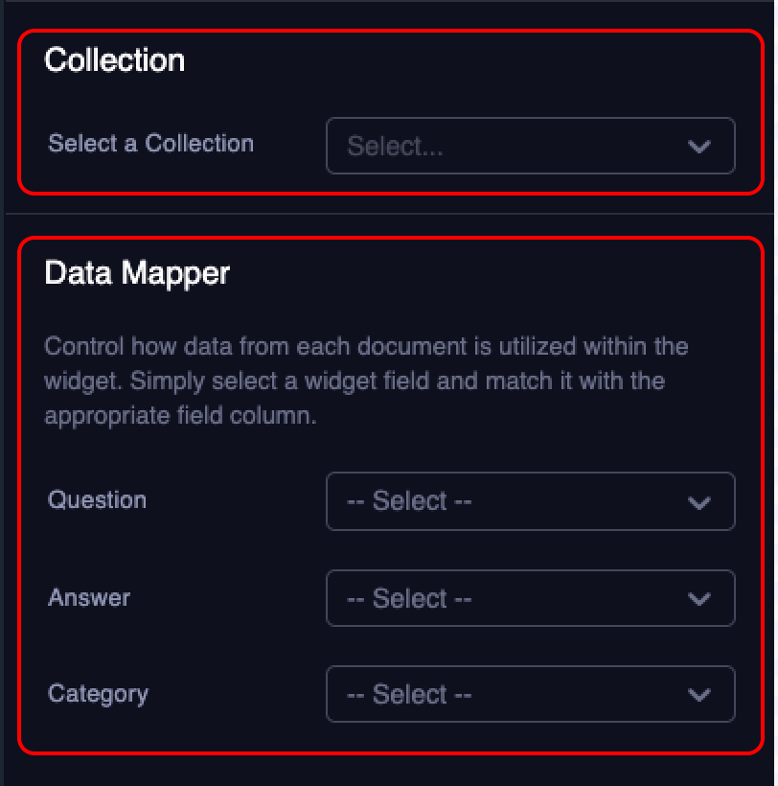778x786 pixels.
Task: Click the chevron arrow in the Category row
Action: point(699,695)
